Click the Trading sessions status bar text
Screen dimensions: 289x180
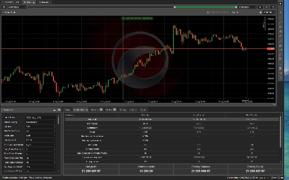pos(26,178)
